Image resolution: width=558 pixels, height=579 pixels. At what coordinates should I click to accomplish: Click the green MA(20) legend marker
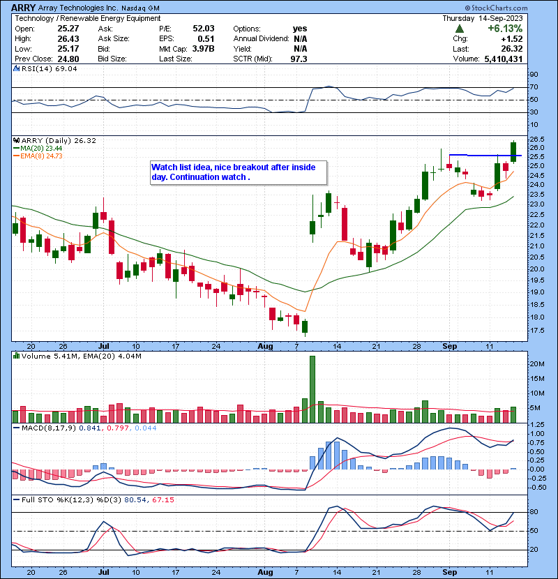15,149
